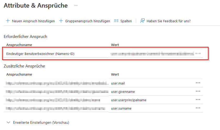Select the user.givenname value
The width and height of the screenshot is (220, 130).
point(123,92)
